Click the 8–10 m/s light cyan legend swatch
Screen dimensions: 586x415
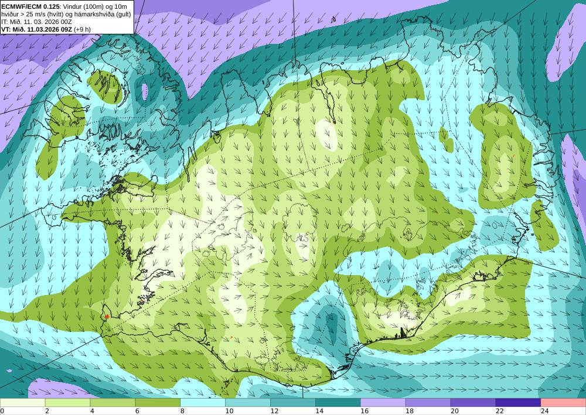(203, 403)
